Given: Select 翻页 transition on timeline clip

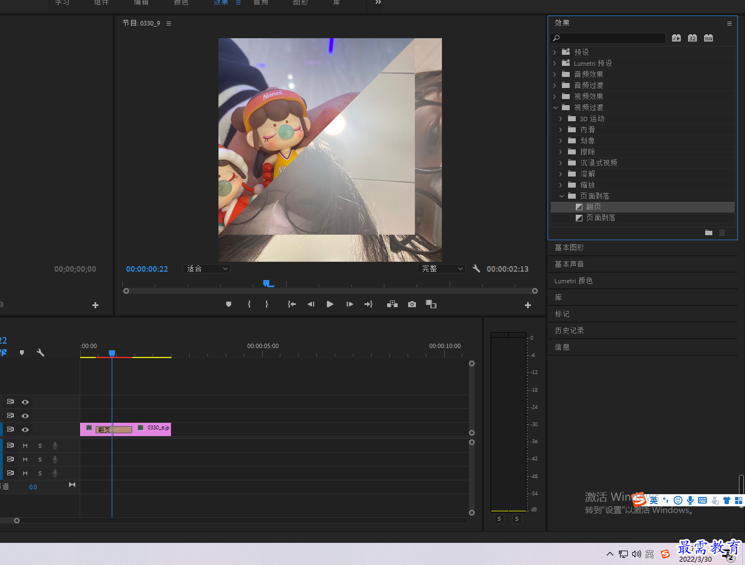Looking at the screenshot, I should pos(114,429).
